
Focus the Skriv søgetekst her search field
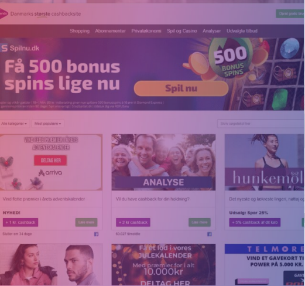coord(261,124)
